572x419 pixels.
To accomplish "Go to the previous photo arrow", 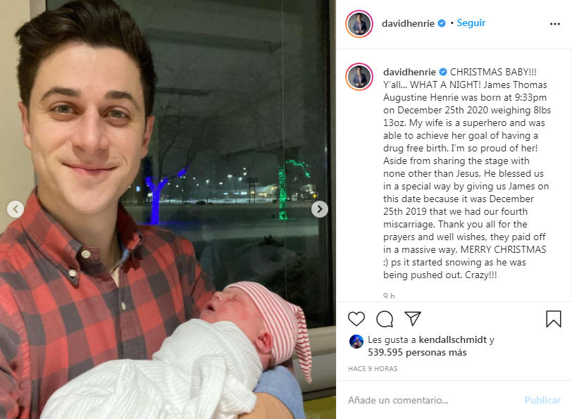I will 15,209.
